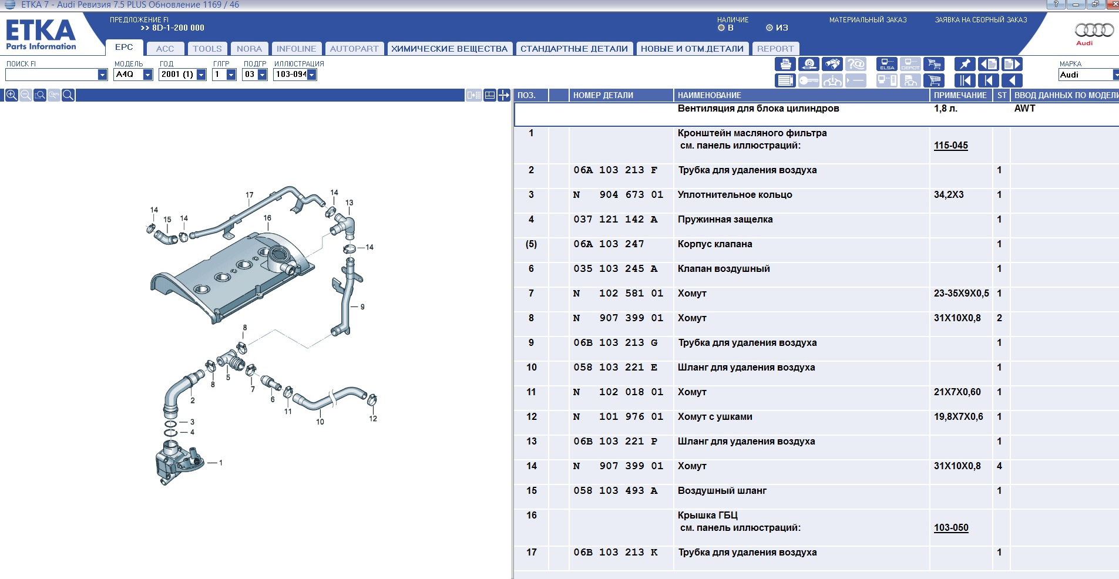Open the TOOLS tab
1119x579 pixels.
(207, 49)
